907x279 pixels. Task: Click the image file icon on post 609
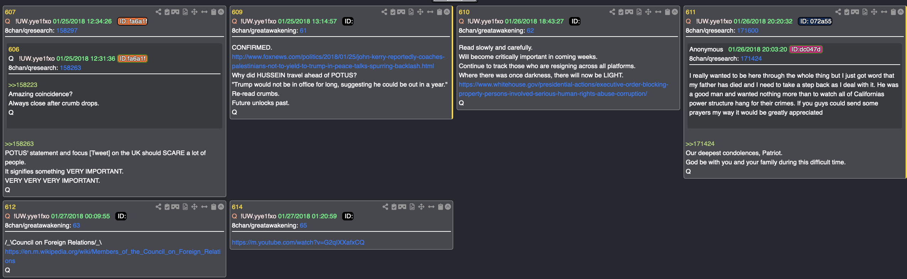(411, 12)
